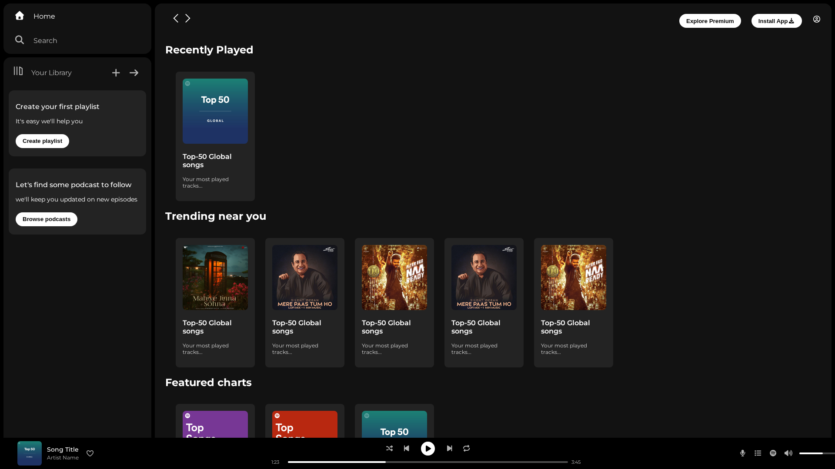
Task: Click the Browse podcasts button
Action: 47,219
